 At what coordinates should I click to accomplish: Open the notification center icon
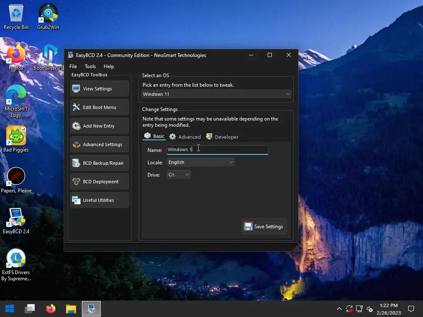pos(411,309)
